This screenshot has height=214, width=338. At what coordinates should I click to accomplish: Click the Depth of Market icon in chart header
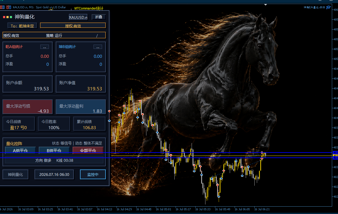pyautogui.click(x=2, y=7)
